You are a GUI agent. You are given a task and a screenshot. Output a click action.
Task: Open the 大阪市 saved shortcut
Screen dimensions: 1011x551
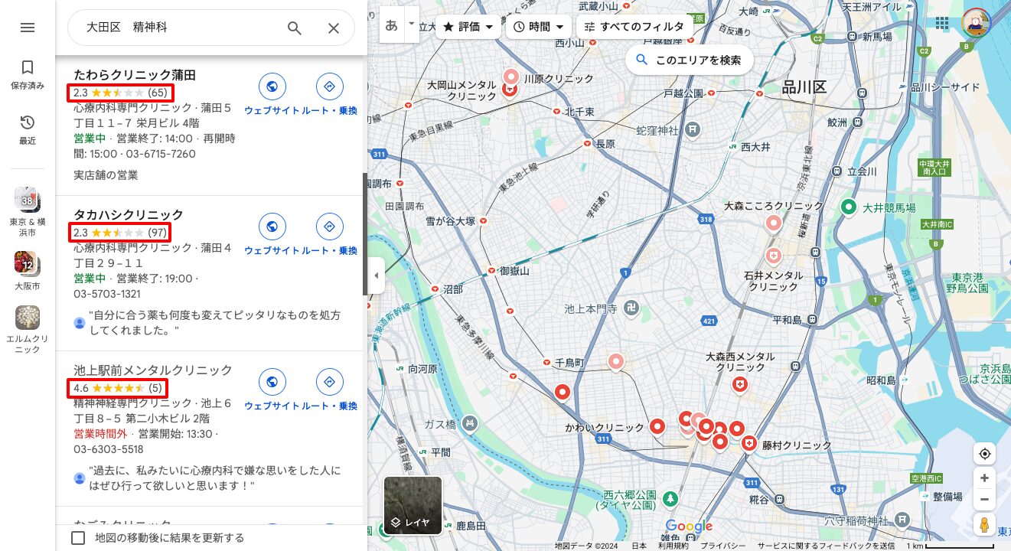pos(28,271)
